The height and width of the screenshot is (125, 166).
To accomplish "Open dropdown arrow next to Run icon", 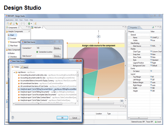I will [x=31, y=24].
